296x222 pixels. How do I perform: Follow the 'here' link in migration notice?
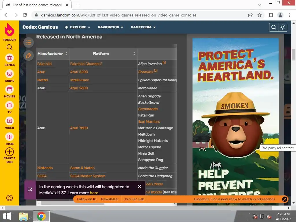[94, 193]
